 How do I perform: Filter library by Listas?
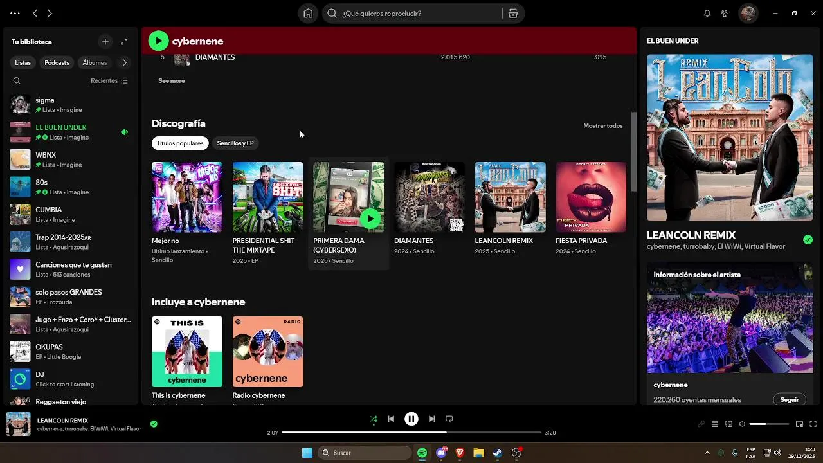(23, 63)
